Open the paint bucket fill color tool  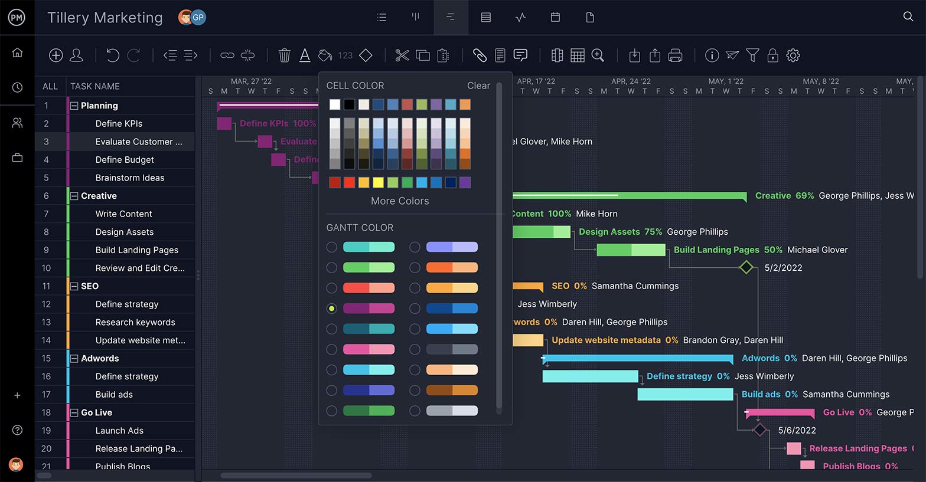coord(325,55)
